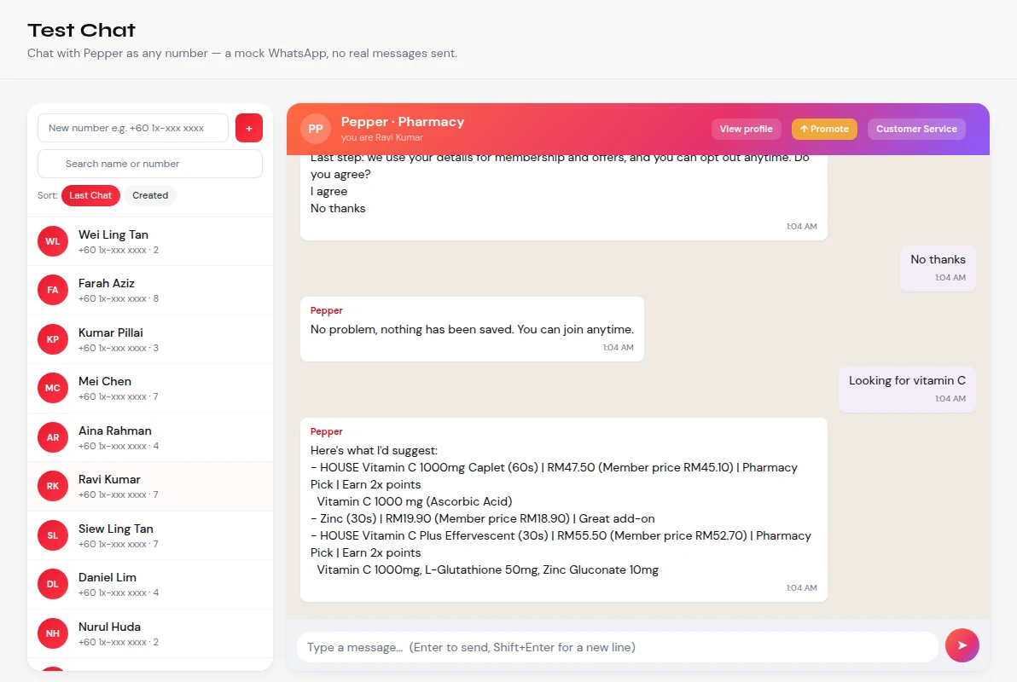Click the WL avatar for Wei Ling Tan
This screenshot has height=682, width=1017.
point(53,241)
